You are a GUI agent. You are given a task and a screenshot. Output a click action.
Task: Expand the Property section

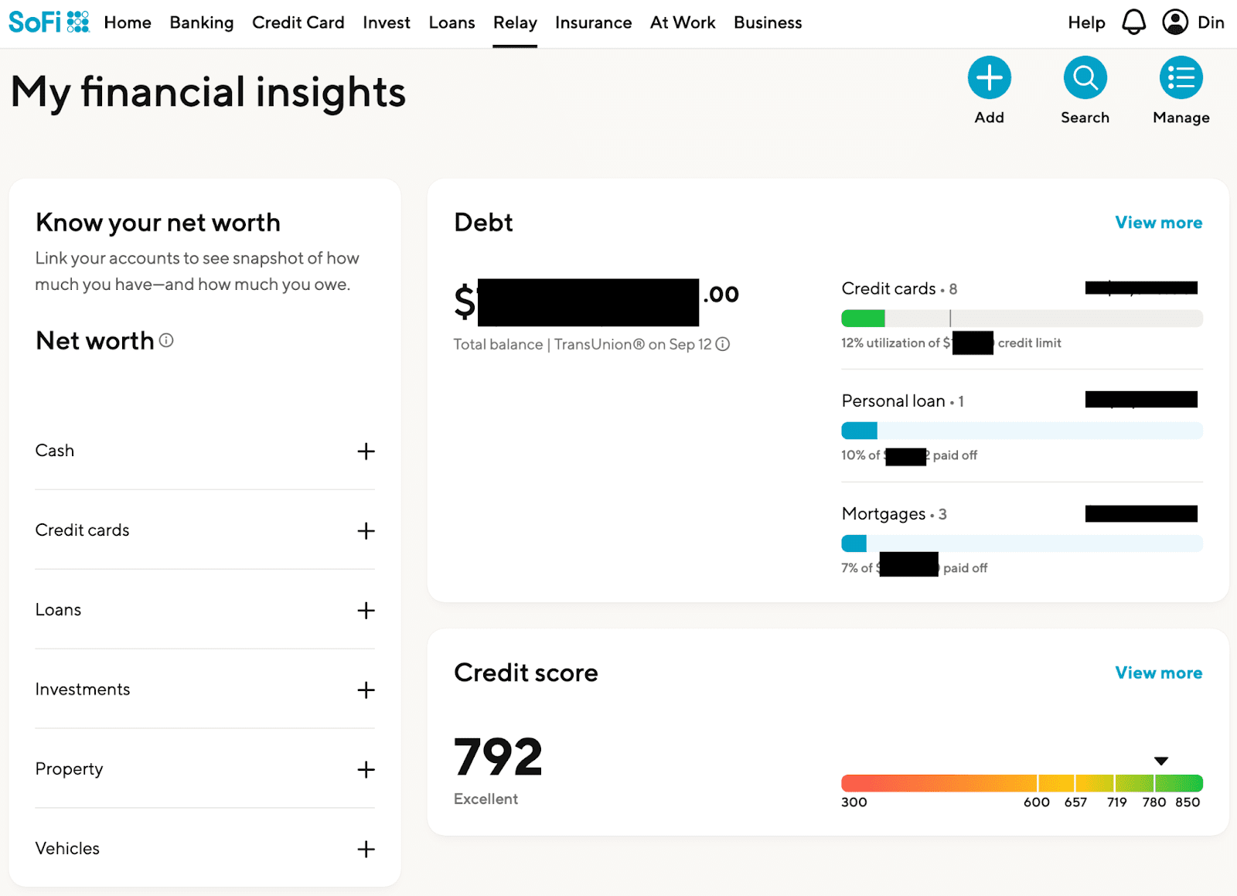pos(366,770)
